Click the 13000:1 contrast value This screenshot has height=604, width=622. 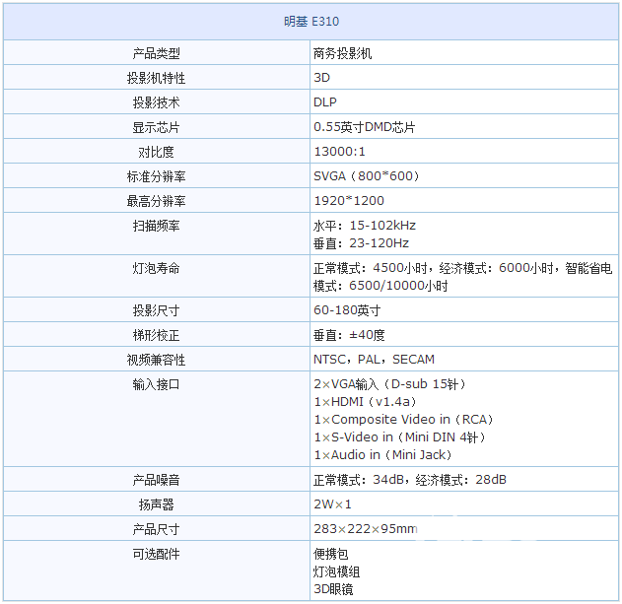[339, 152]
